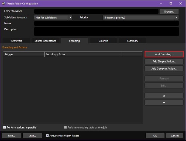Click the Encoding / Action column header

point(83,54)
